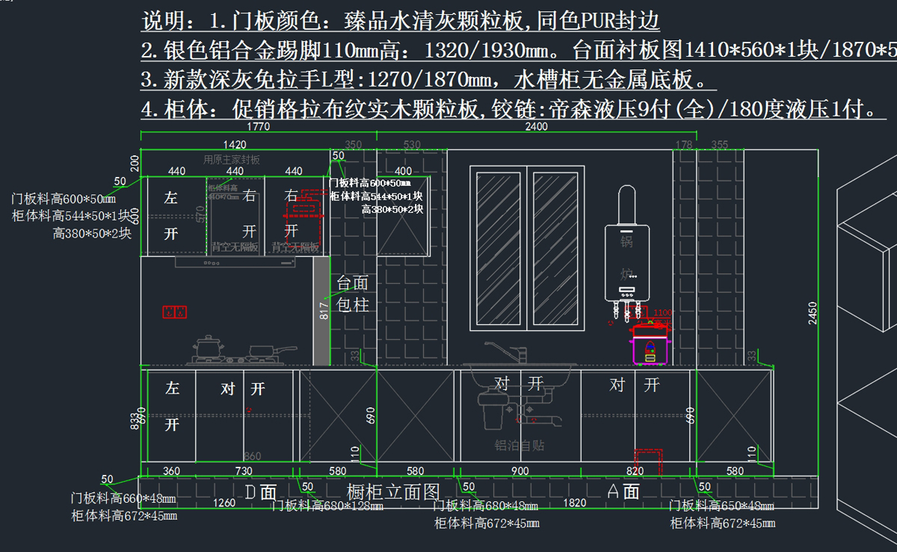The height and width of the screenshot is (552, 897).
Task: Click the 1770 top dimension
Action: click(258, 127)
